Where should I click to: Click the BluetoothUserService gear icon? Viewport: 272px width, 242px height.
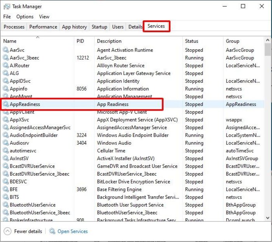pos(5,205)
